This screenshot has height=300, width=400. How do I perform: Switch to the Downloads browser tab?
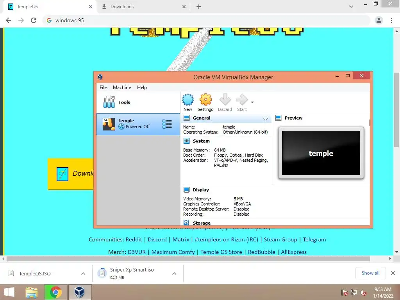click(143, 7)
